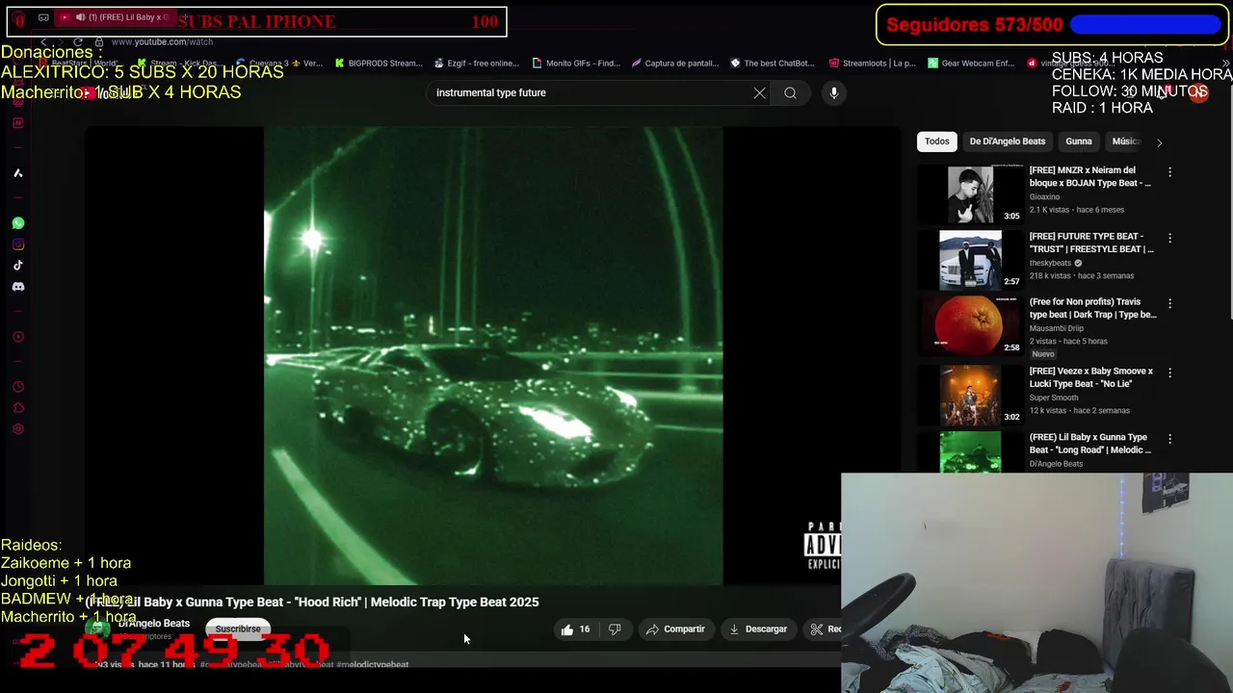Select the Todos filter chip
Screen dimensions: 1233x693
click(x=937, y=141)
